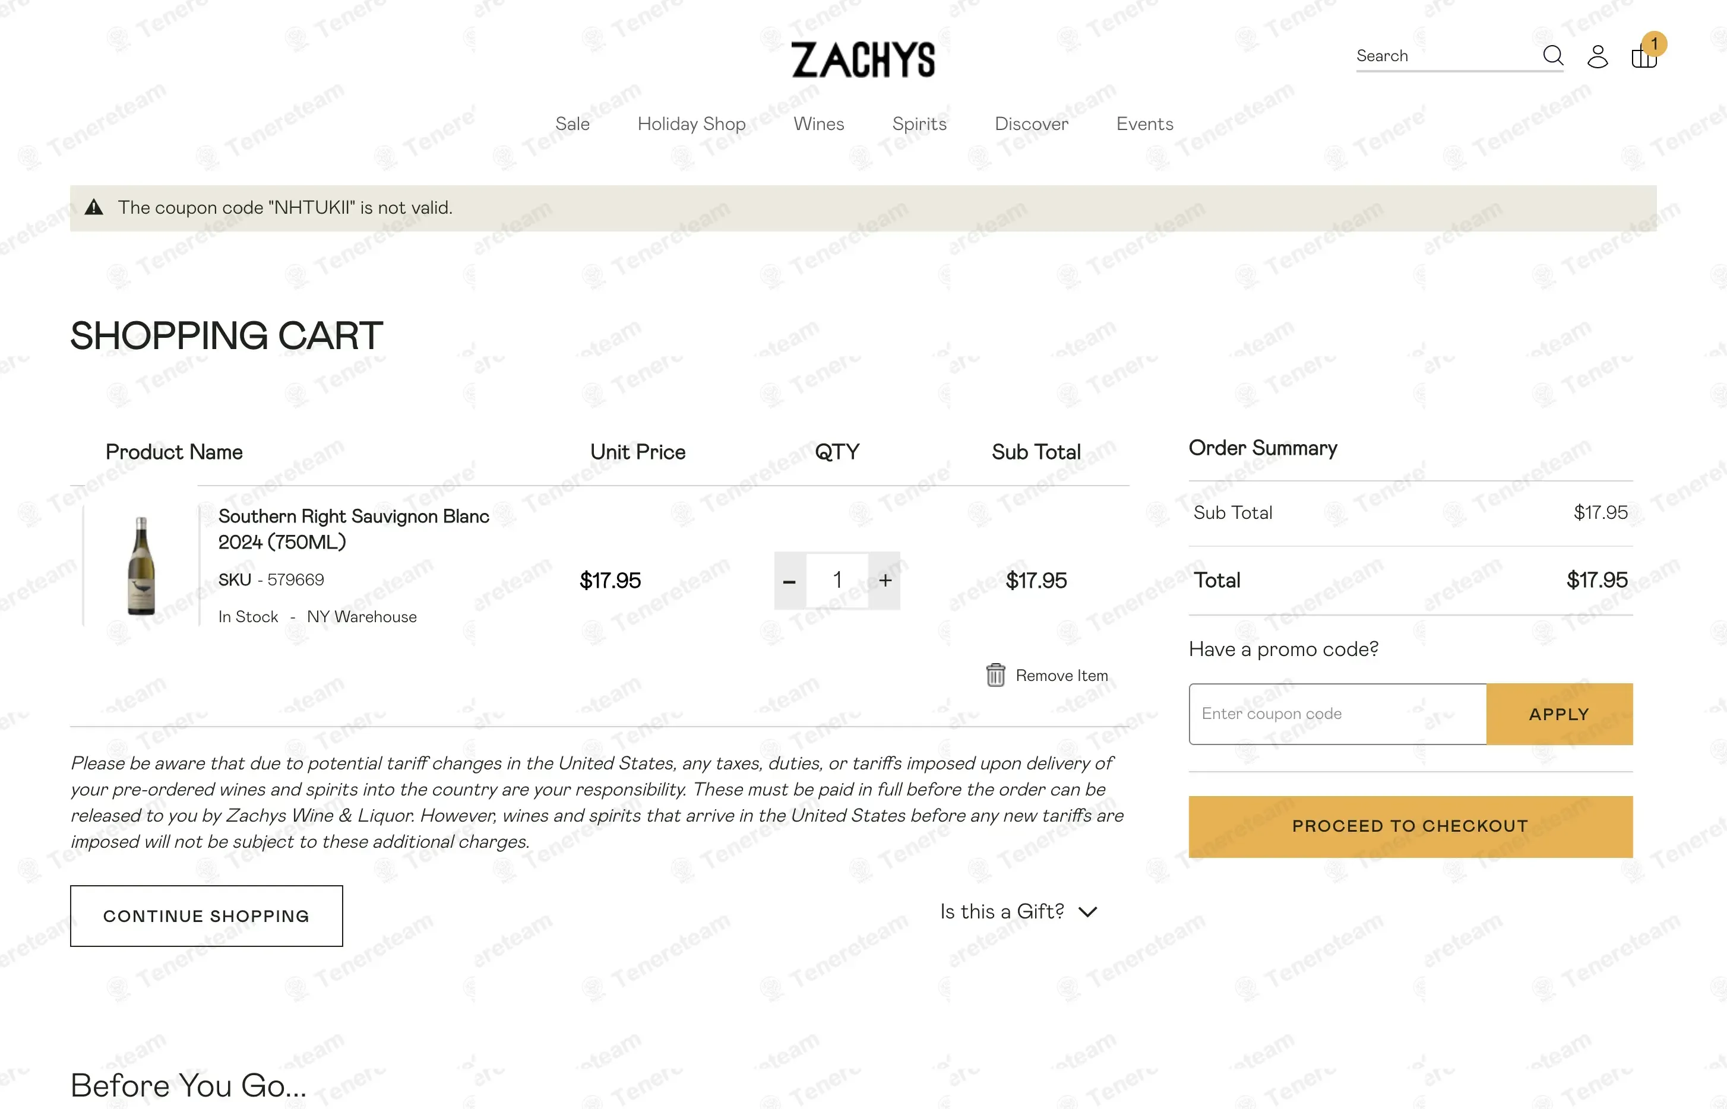Click the Zachys logo

tap(863, 59)
